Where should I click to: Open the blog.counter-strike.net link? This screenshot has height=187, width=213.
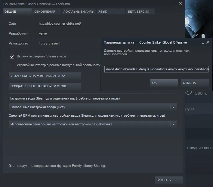click(x=60, y=23)
